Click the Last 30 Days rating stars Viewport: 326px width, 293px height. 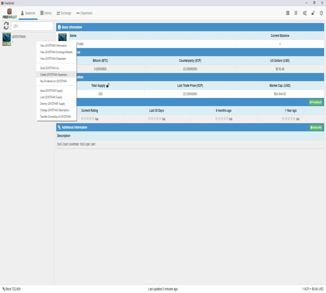[155, 119]
